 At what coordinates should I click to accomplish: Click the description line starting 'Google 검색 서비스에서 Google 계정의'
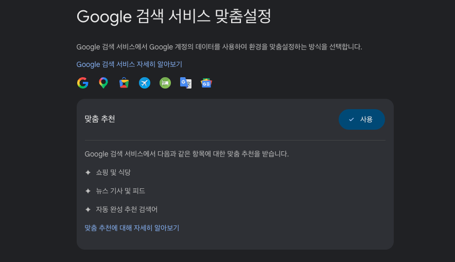tap(219, 47)
